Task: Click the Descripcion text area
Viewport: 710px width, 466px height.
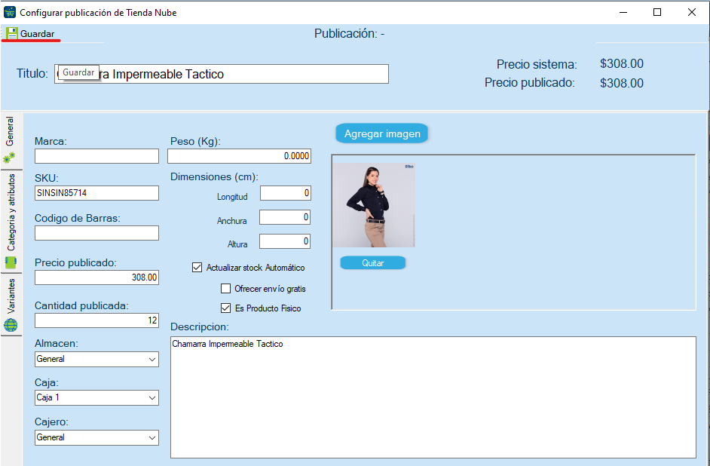Action: (x=433, y=397)
